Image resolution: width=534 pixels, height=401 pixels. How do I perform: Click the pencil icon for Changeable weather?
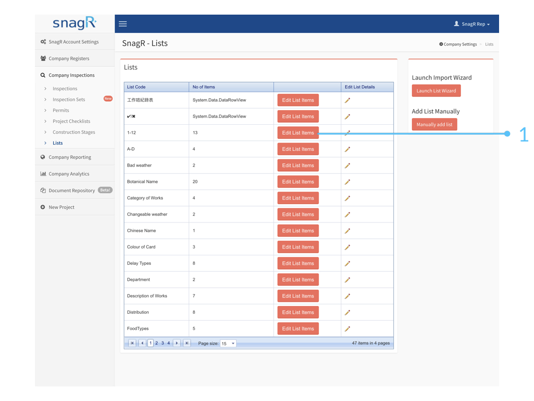[347, 215]
